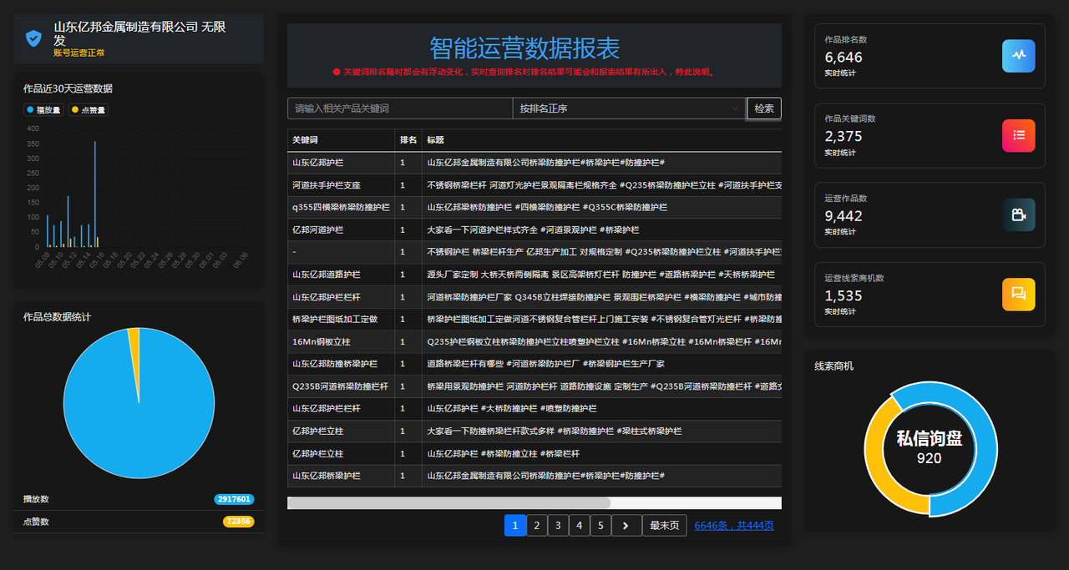Click the 2,375 作品关键词数 value
The height and width of the screenshot is (570, 1069).
point(844,137)
